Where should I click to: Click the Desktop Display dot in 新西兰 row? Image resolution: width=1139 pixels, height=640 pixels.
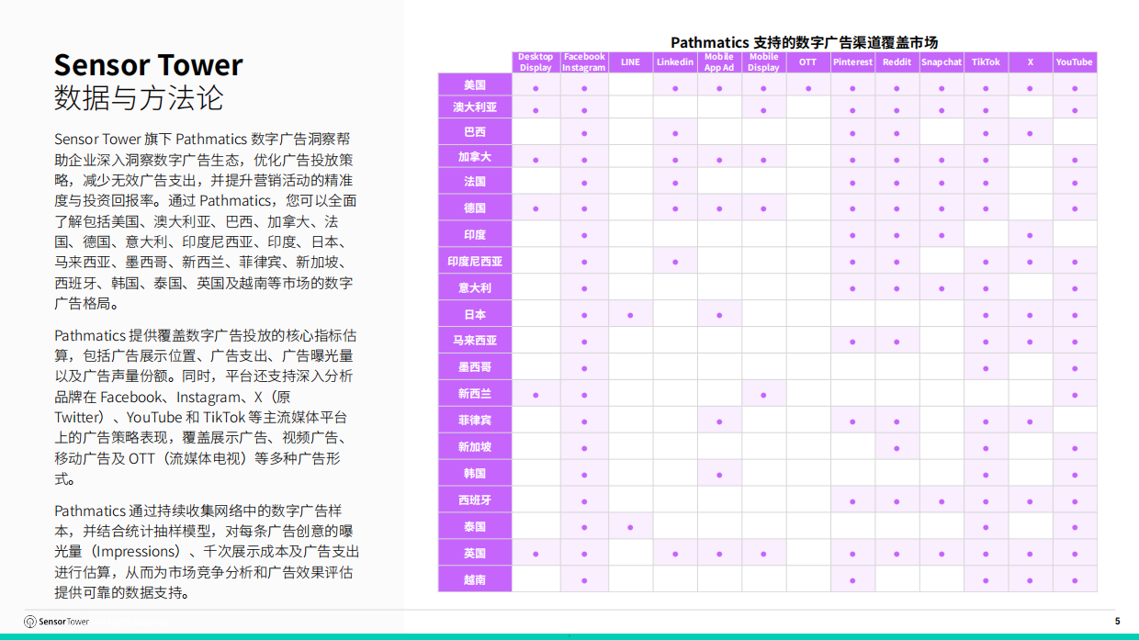536,395
